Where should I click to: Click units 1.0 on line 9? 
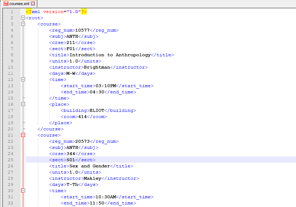(x=74, y=61)
